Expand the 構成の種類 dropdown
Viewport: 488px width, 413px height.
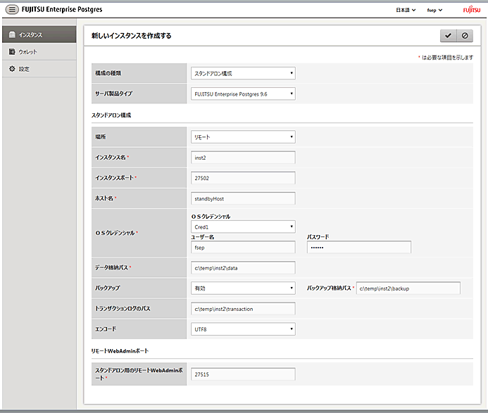tap(243, 73)
